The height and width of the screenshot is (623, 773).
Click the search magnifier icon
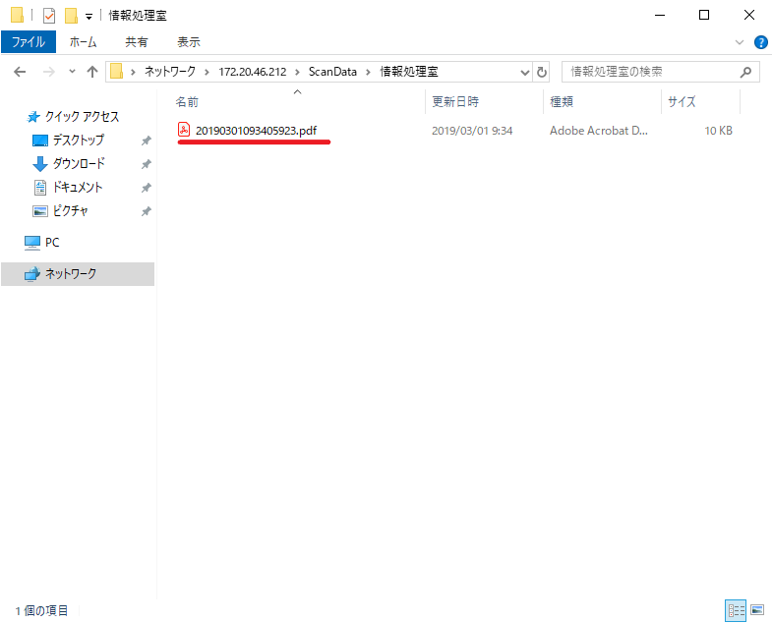[x=745, y=72]
